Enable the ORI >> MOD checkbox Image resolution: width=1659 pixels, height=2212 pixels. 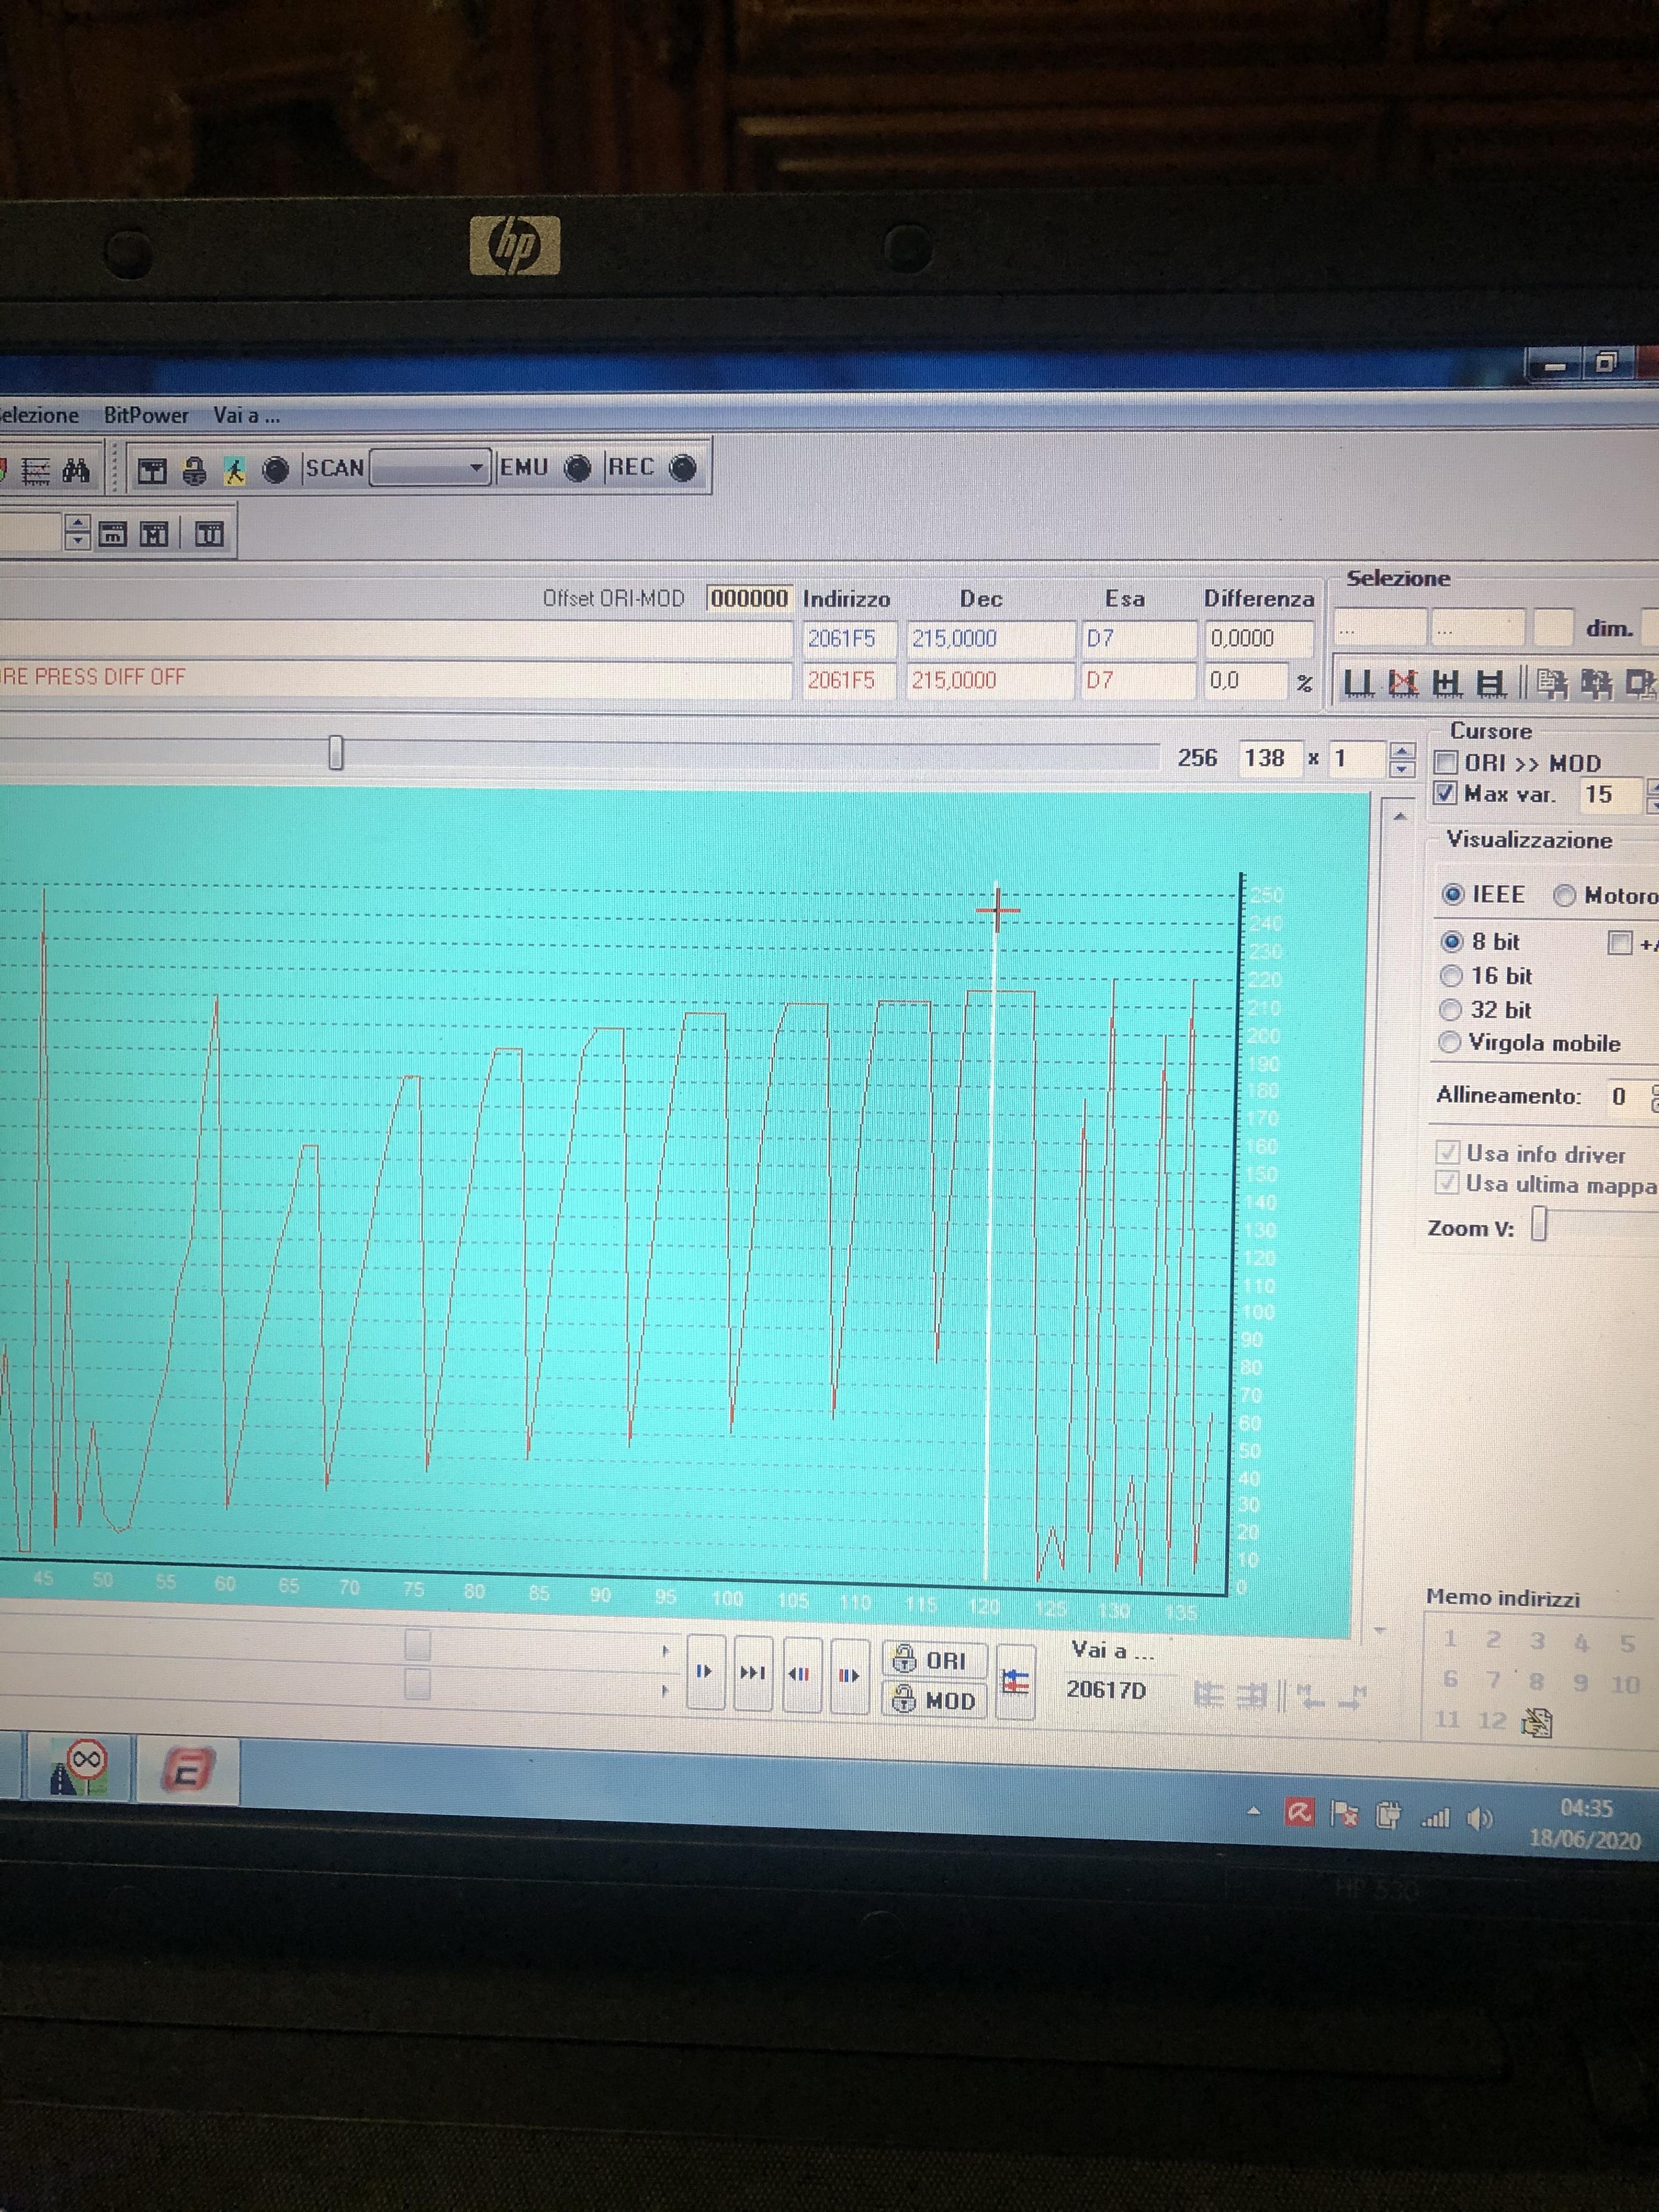1445,763
